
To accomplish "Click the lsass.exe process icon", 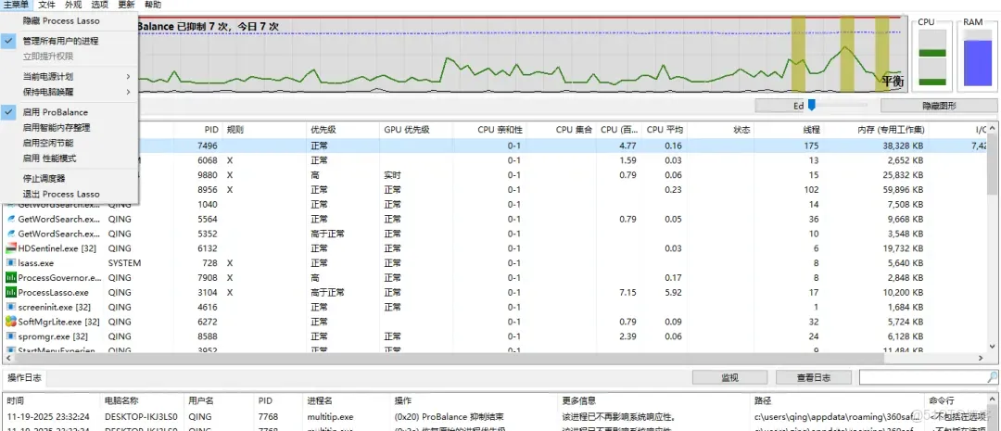I will pyautogui.click(x=11, y=263).
